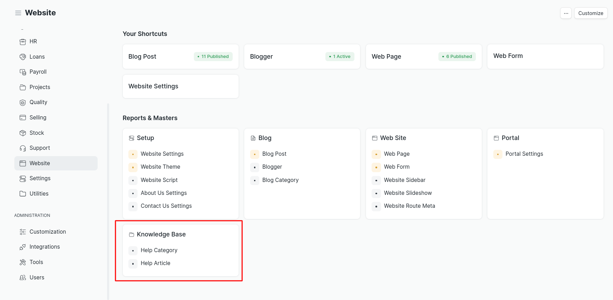Click the HR module icon in sidebar
This screenshot has height=300, width=613.
23,42
